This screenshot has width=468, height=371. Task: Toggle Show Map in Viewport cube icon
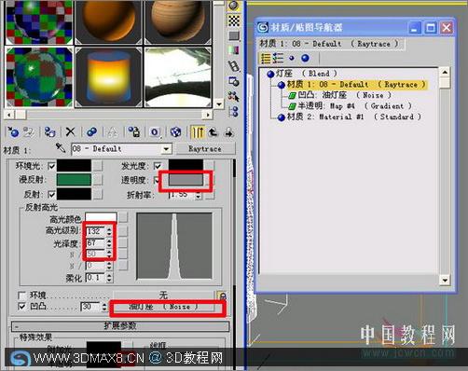click(x=175, y=132)
